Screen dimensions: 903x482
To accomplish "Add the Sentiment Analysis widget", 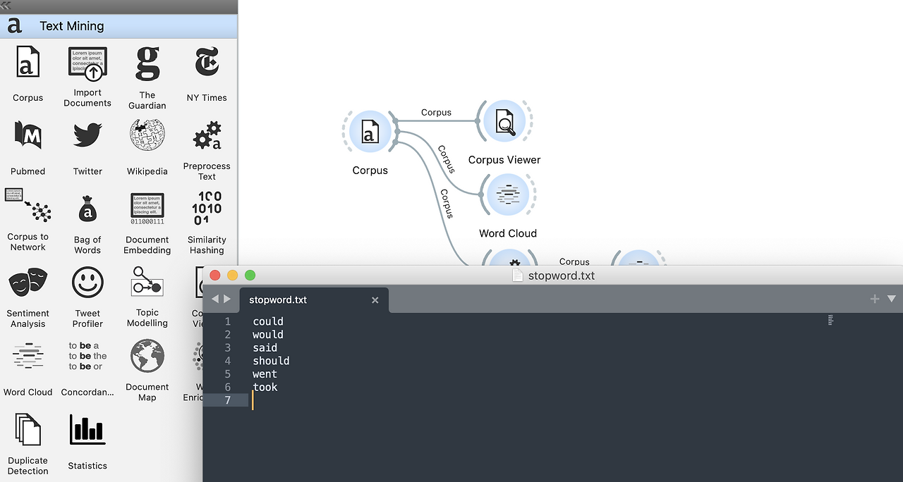I will coord(28,297).
